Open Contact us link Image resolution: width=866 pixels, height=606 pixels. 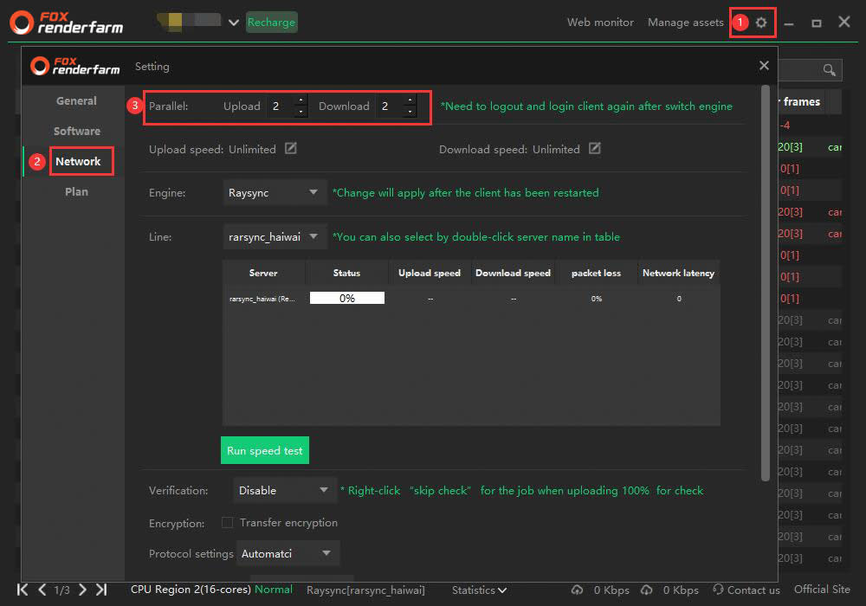point(753,590)
